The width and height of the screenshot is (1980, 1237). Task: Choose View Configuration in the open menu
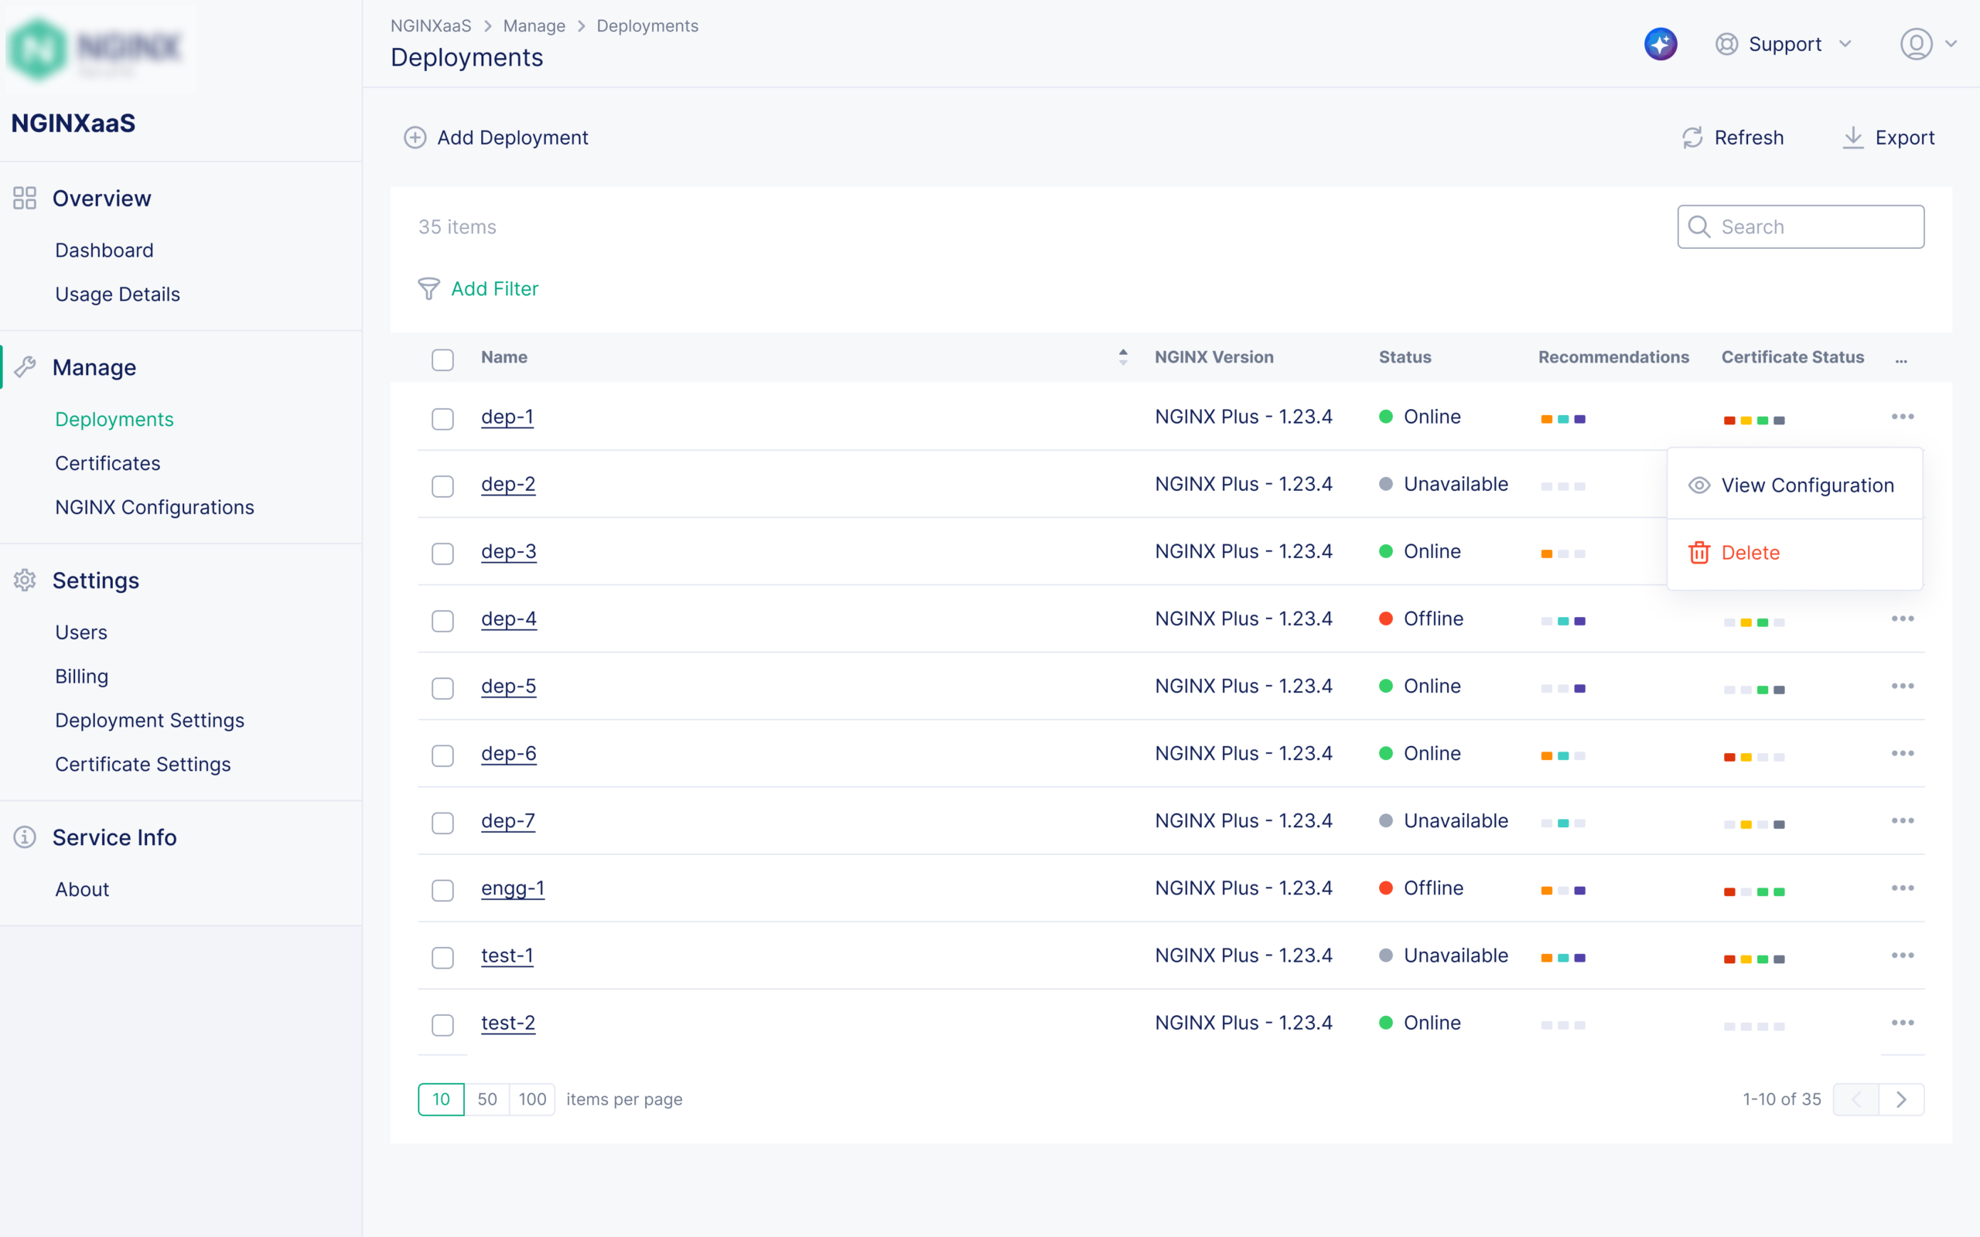1808,486
